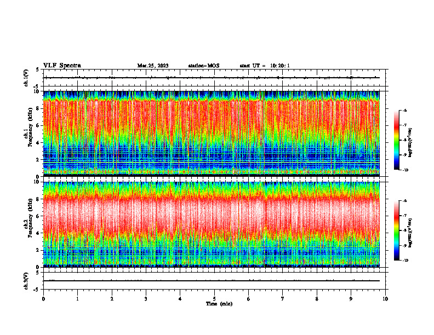Click the ch.1 spectrogram plot
Screen dimensions: 434x335
211,134
